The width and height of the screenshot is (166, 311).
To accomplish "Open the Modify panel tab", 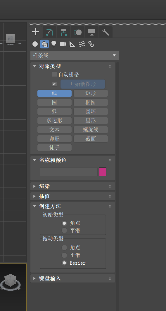I will click(x=50, y=32).
